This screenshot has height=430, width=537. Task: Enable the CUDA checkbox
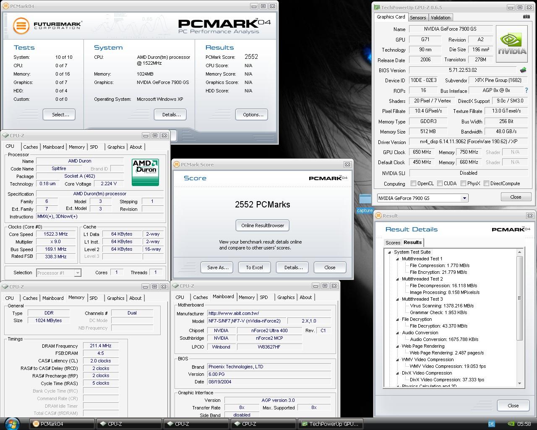pyautogui.click(x=440, y=184)
